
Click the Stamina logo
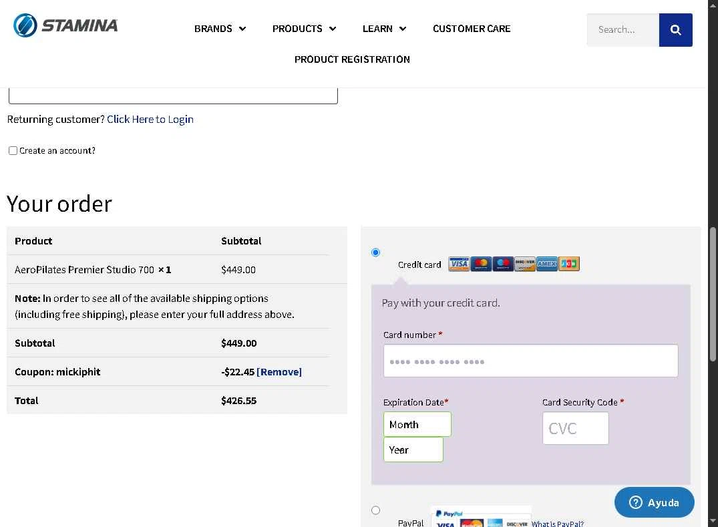[65, 25]
